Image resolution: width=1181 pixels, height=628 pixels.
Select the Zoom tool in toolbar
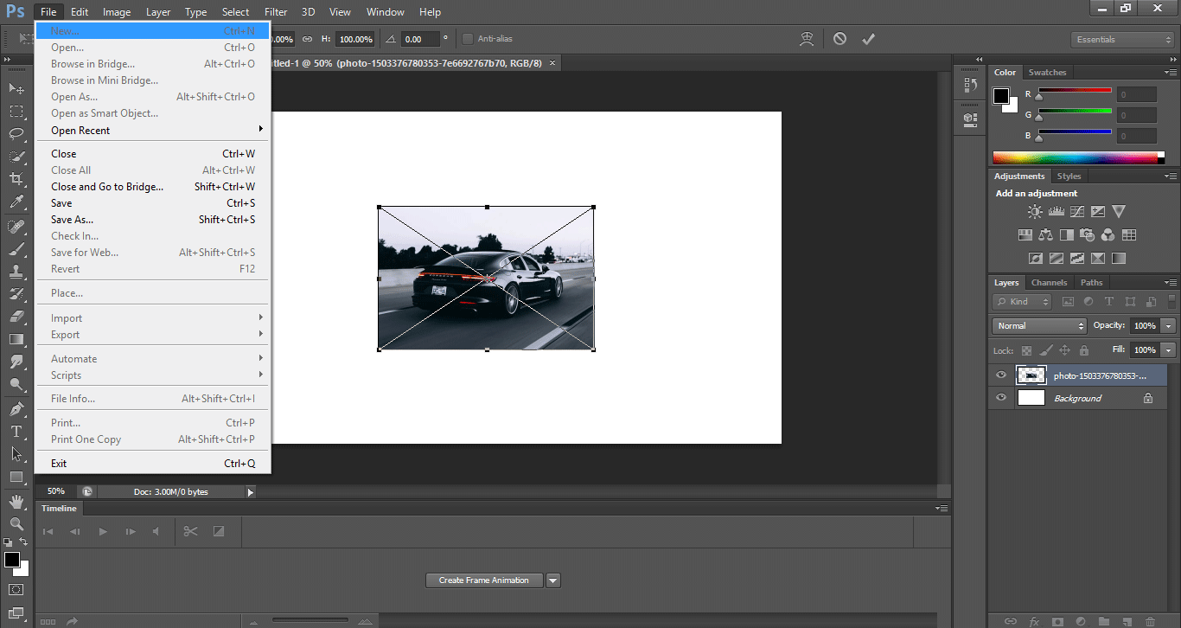tap(16, 523)
